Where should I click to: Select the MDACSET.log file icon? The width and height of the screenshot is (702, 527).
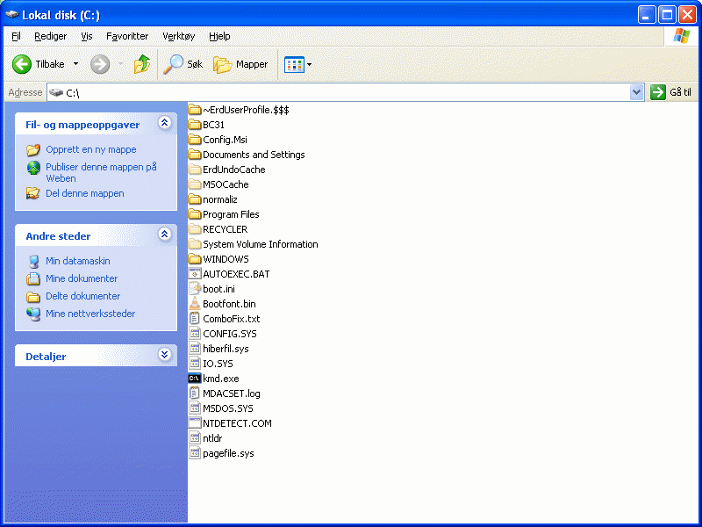coord(195,393)
